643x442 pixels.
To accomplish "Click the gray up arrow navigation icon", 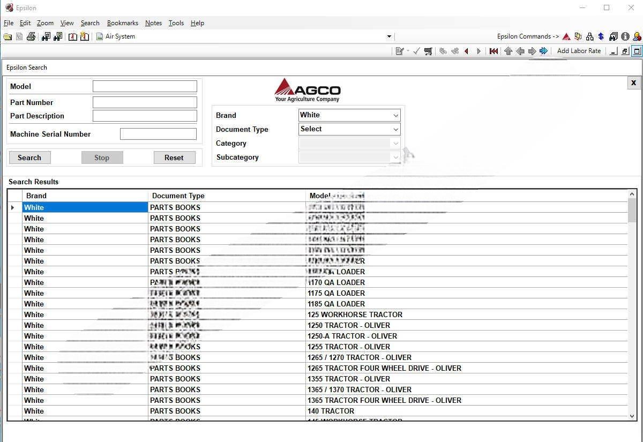I will point(508,51).
